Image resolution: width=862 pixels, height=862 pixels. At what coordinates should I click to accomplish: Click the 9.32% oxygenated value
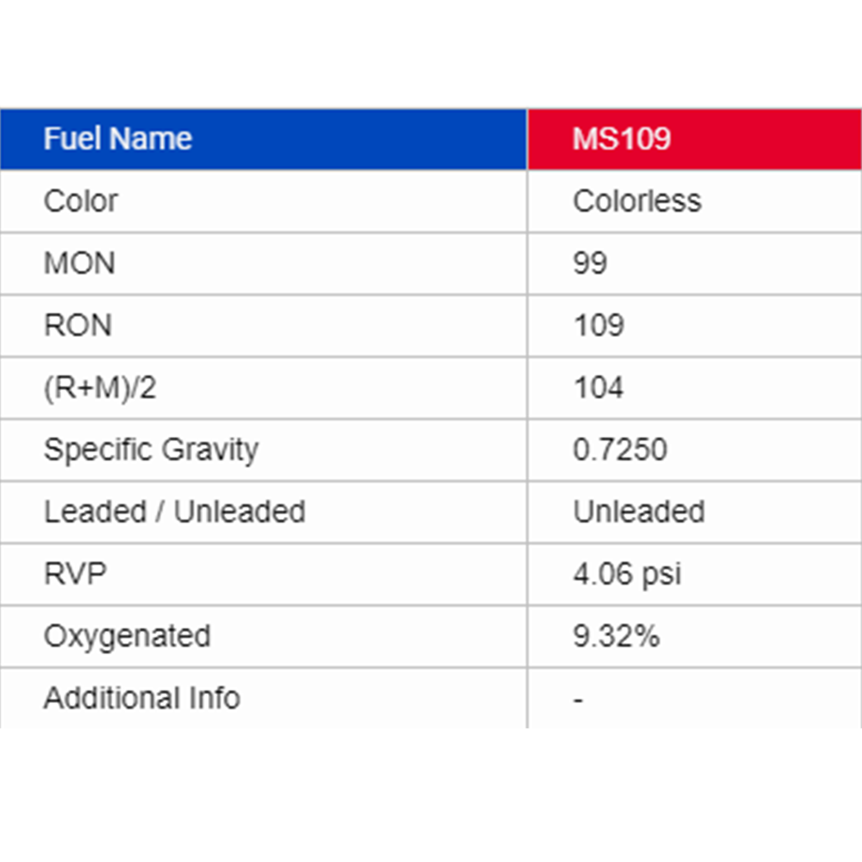[616, 636]
